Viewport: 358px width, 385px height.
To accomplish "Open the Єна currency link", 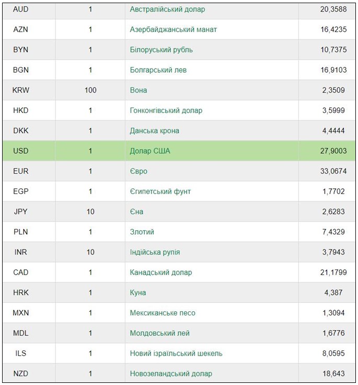I will pos(136,212).
